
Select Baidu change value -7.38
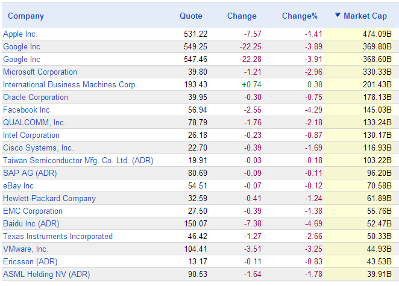pos(253,224)
